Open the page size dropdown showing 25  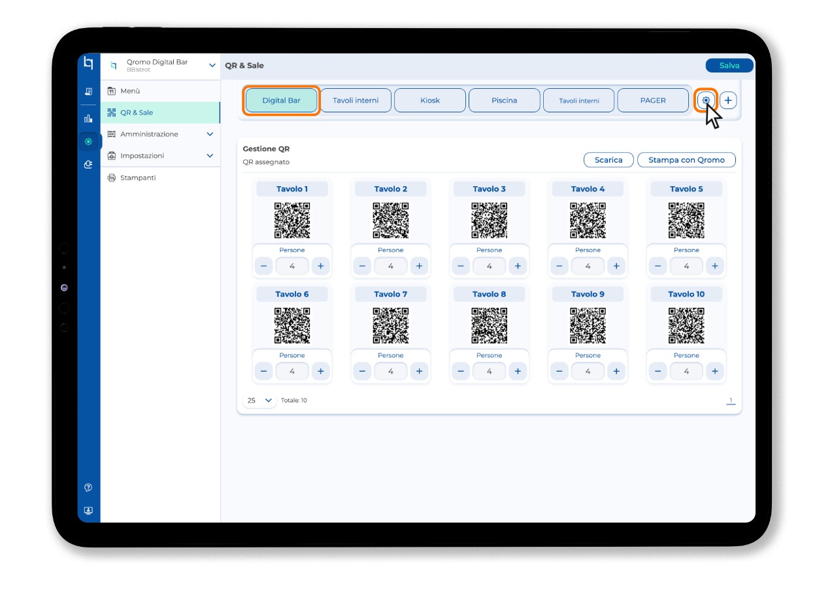tap(259, 400)
